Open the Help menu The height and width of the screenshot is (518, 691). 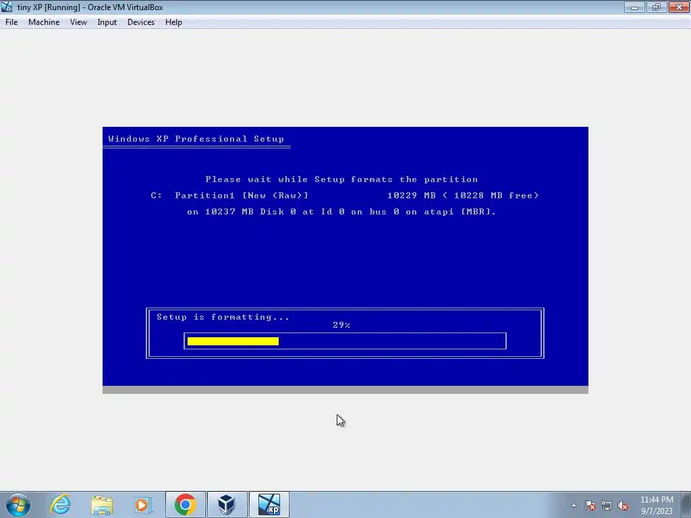click(x=173, y=22)
